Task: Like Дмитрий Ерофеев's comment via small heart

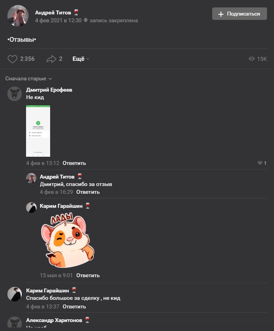Action: pyautogui.click(x=260, y=163)
